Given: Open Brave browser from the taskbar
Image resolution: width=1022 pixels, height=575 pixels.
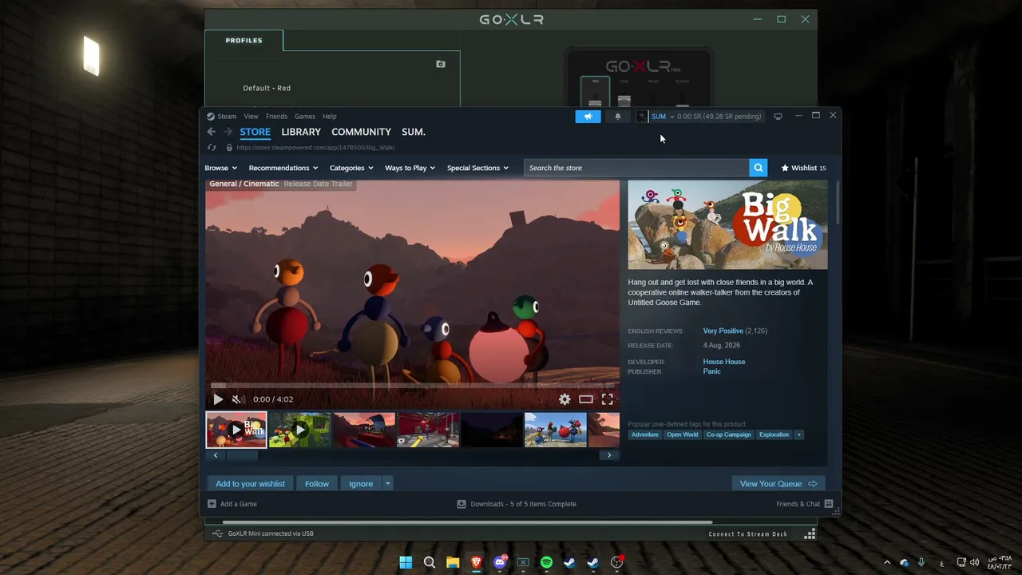Looking at the screenshot, I should point(477,562).
